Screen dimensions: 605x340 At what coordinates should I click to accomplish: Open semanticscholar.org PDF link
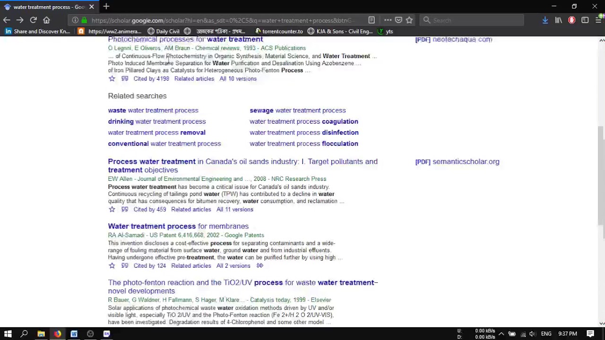coord(457,161)
